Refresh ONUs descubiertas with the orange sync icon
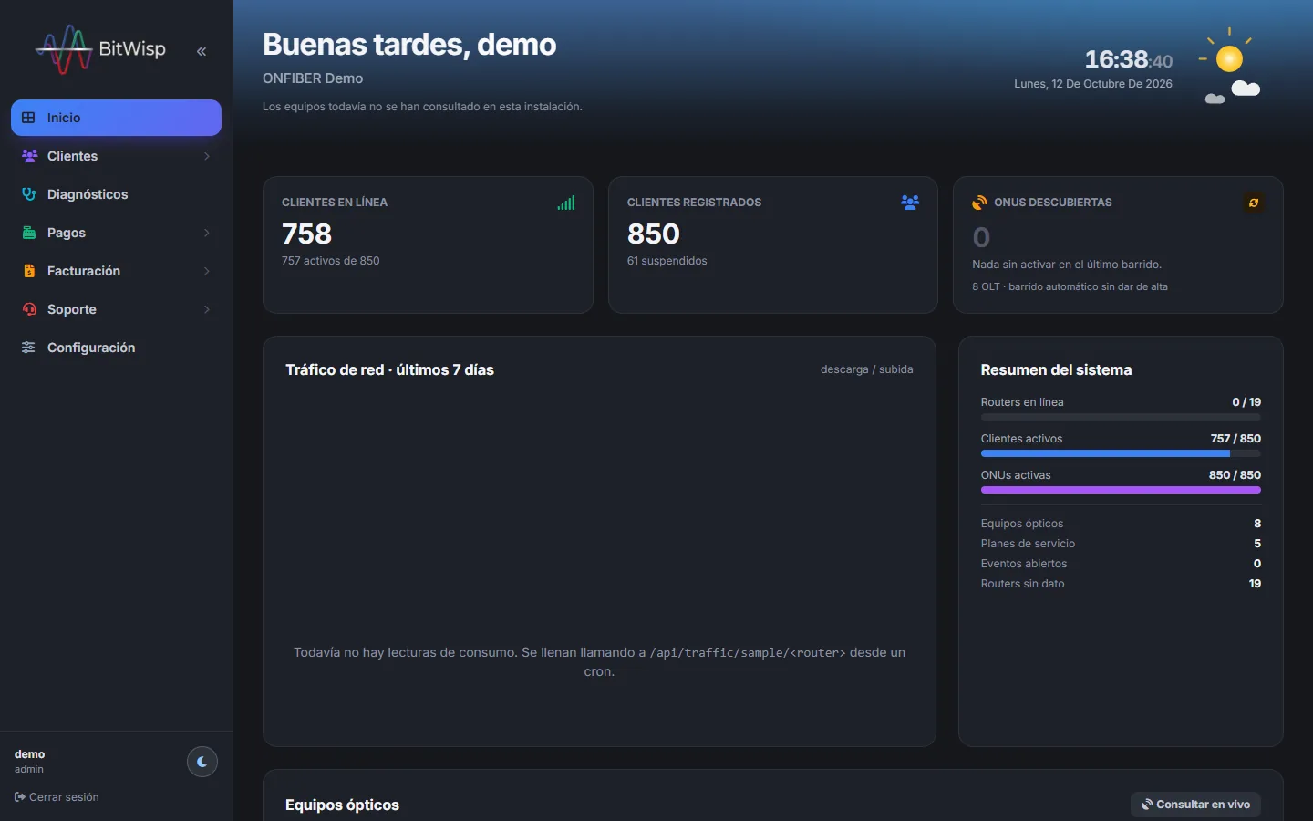1313x821 pixels. (x=1254, y=203)
